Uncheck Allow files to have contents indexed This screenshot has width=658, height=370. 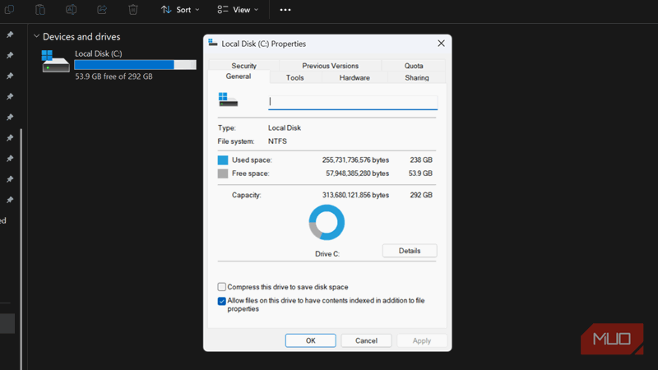(222, 301)
